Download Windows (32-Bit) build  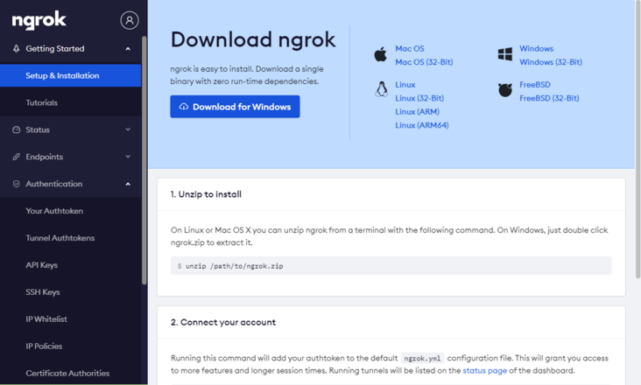pos(551,62)
